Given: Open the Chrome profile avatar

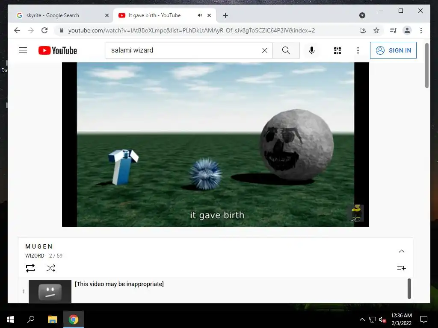Looking at the screenshot, I should point(407,30).
